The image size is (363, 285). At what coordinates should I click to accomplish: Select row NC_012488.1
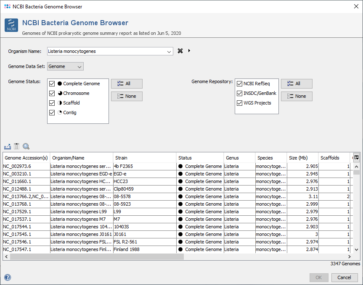pyautogui.click(x=178, y=189)
